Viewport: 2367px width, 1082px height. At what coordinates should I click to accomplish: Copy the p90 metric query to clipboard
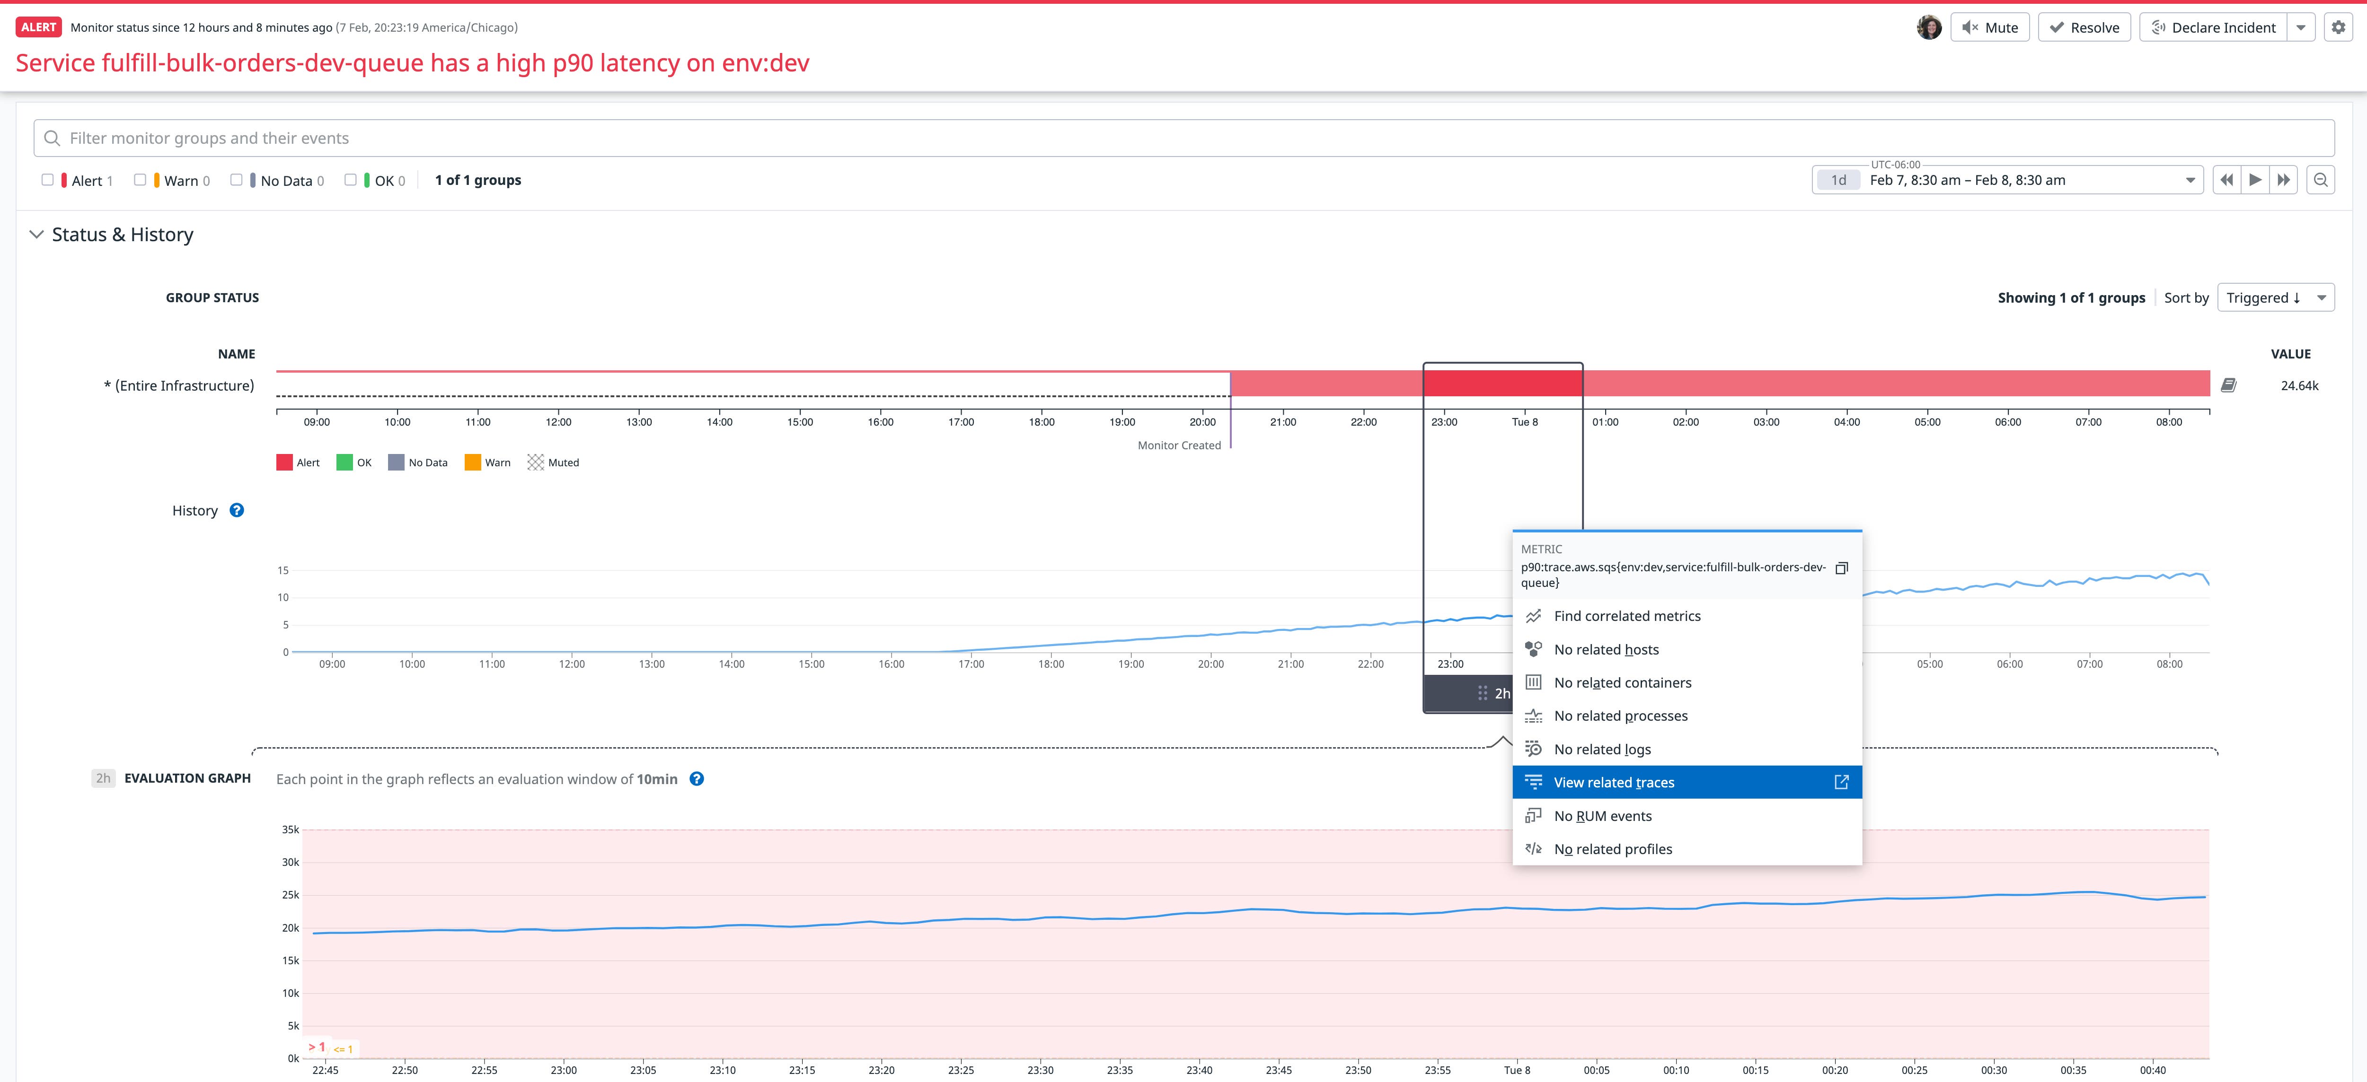(1842, 567)
